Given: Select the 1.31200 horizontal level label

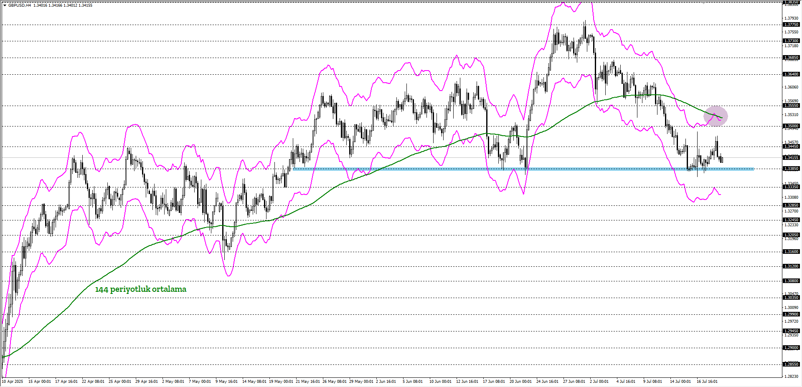Looking at the screenshot, I should [791, 266].
